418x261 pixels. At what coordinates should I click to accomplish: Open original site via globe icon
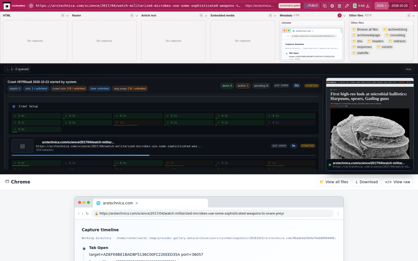pyautogui.click(x=332, y=6)
